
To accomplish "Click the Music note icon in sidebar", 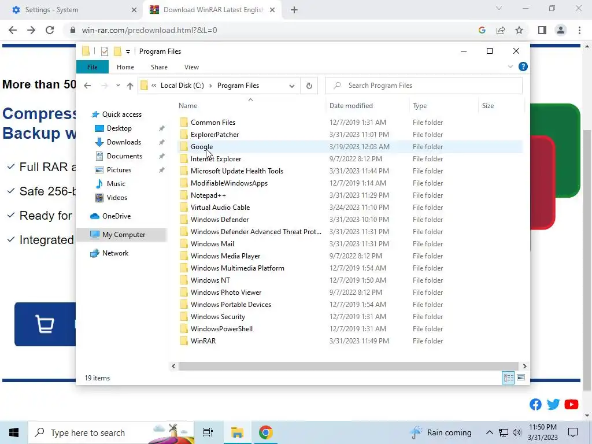I will (99, 184).
